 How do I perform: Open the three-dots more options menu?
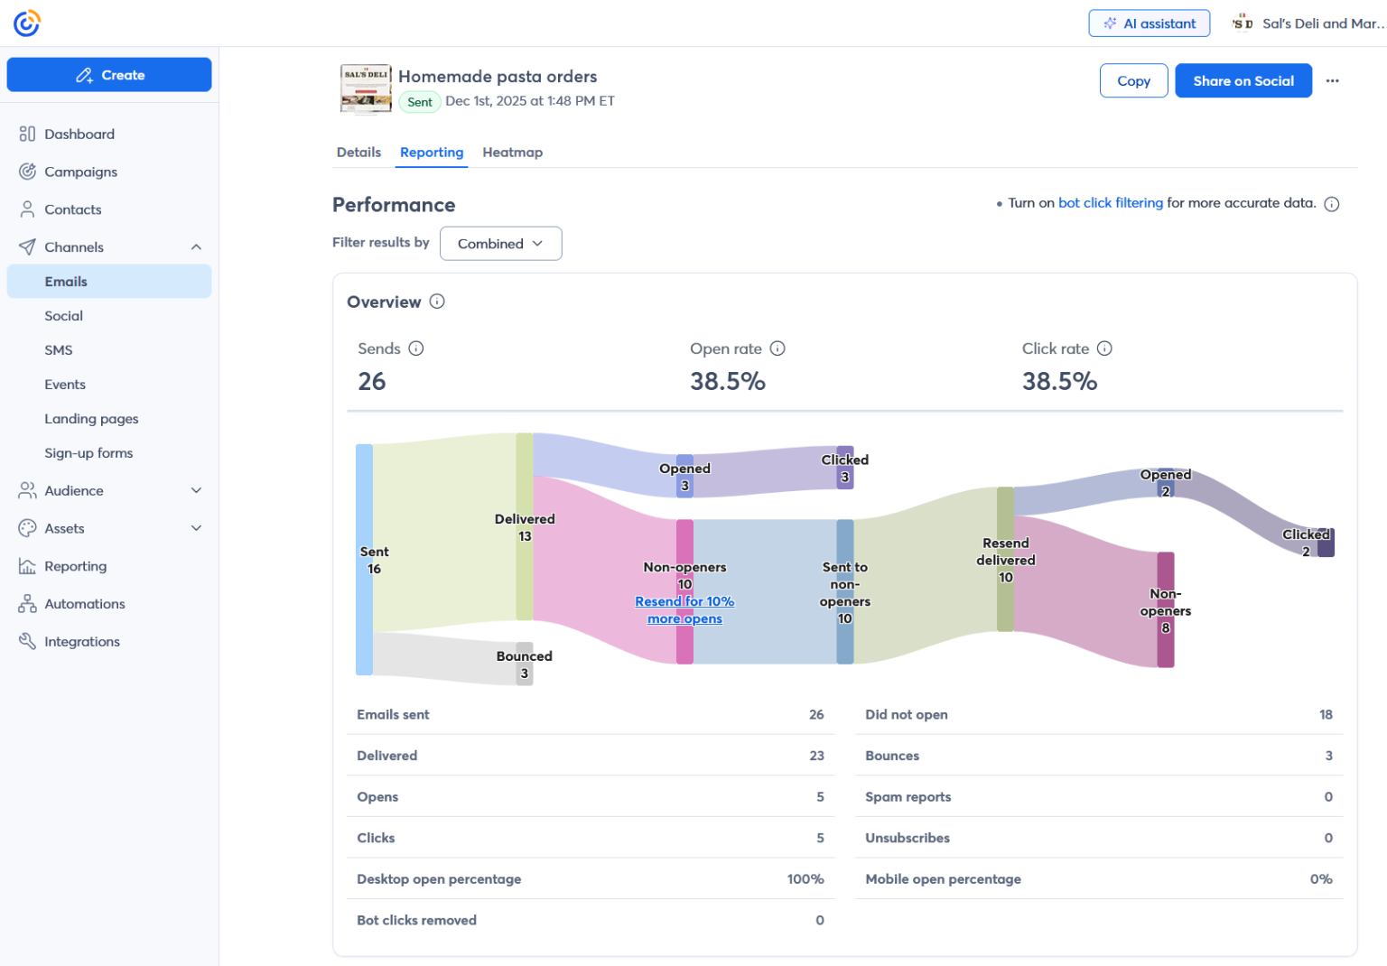tap(1332, 81)
